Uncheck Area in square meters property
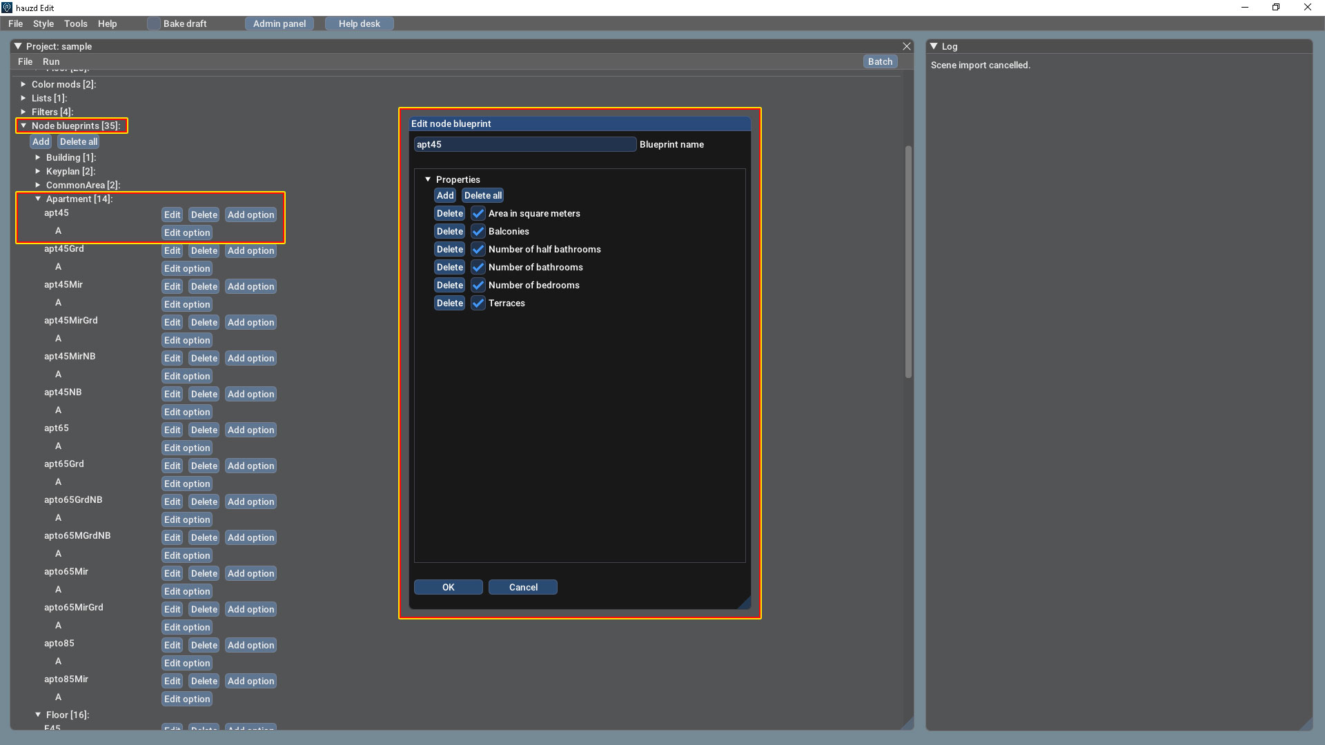 478,213
